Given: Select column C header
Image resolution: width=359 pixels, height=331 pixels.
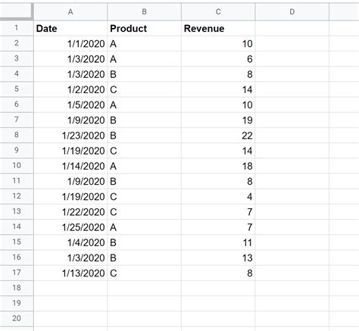Looking at the screenshot, I should (218, 11).
